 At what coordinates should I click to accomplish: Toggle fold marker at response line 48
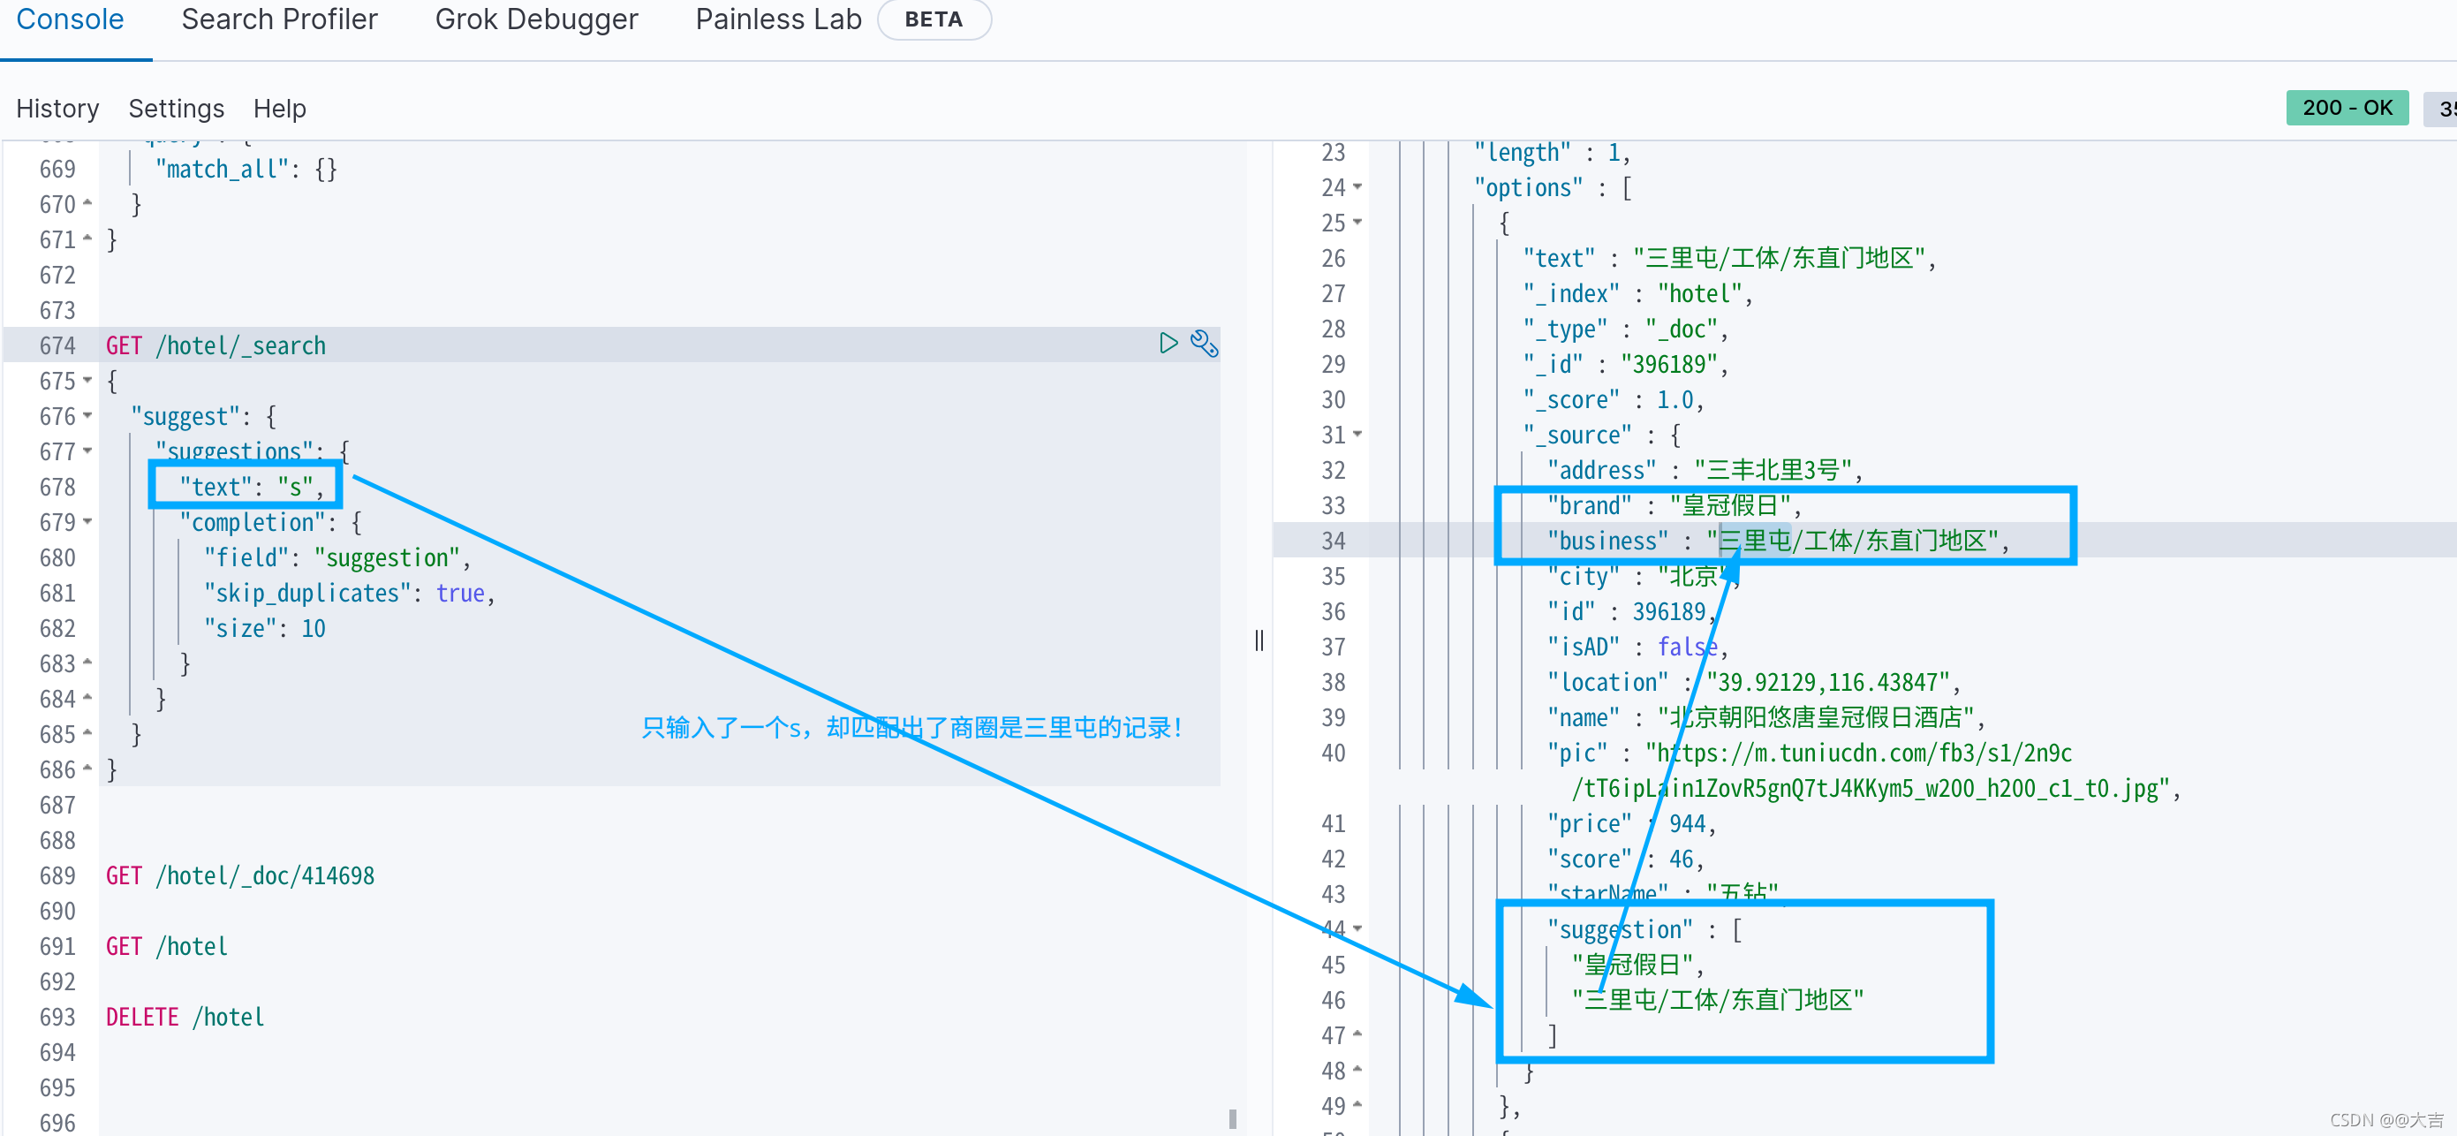coord(1357,1069)
